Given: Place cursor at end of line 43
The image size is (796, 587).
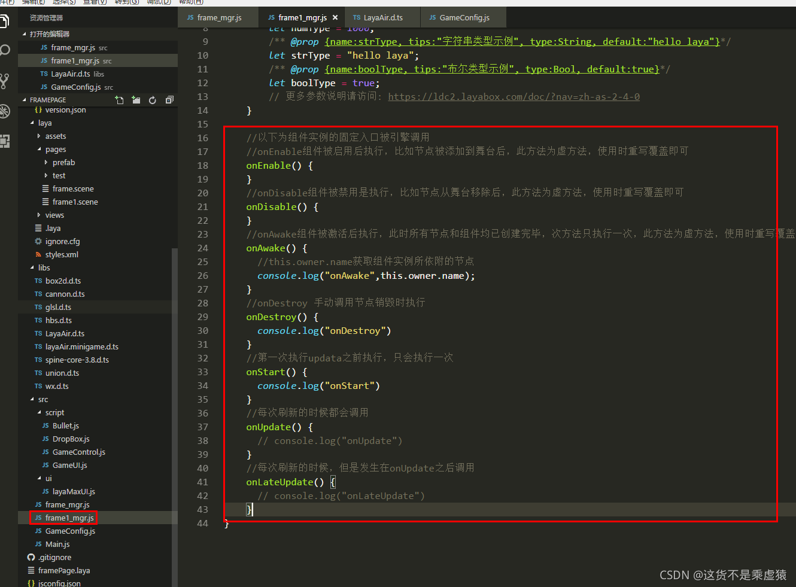Looking at the screenshot, I should point(254,509).
